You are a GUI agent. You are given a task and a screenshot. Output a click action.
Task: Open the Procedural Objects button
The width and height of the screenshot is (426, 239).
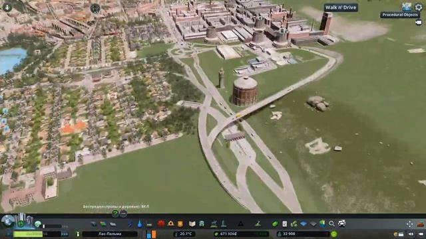(x=400, y=15)
